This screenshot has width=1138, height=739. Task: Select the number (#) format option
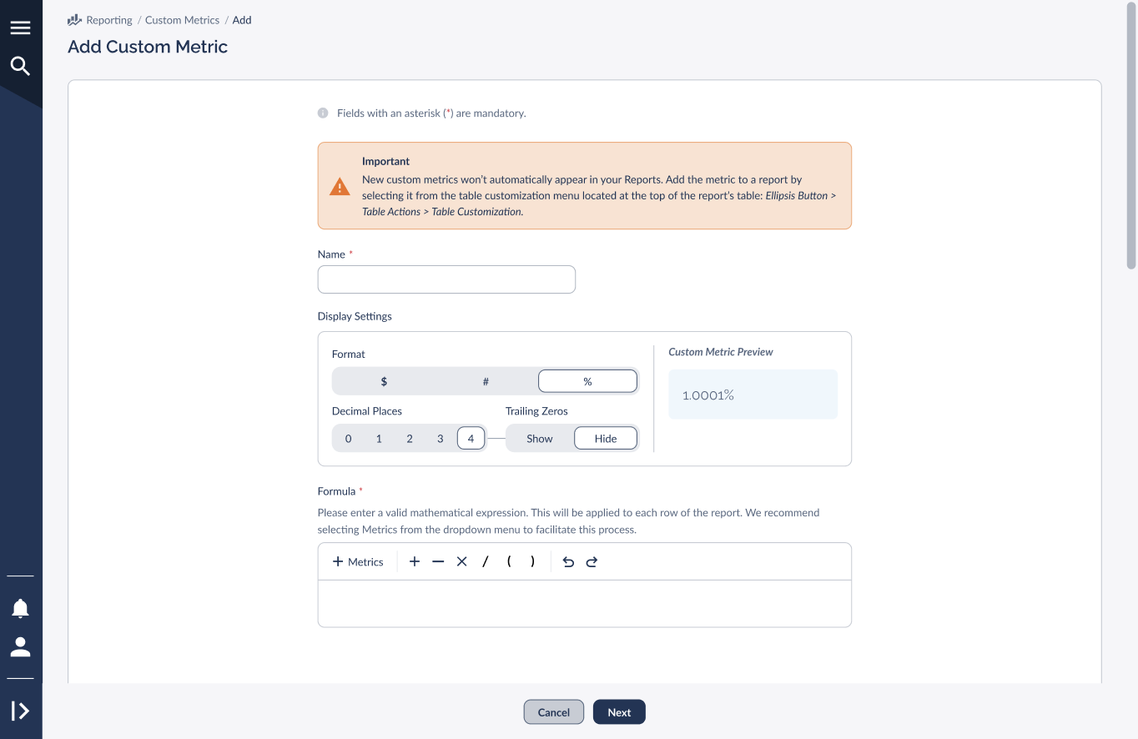[486, 380]
